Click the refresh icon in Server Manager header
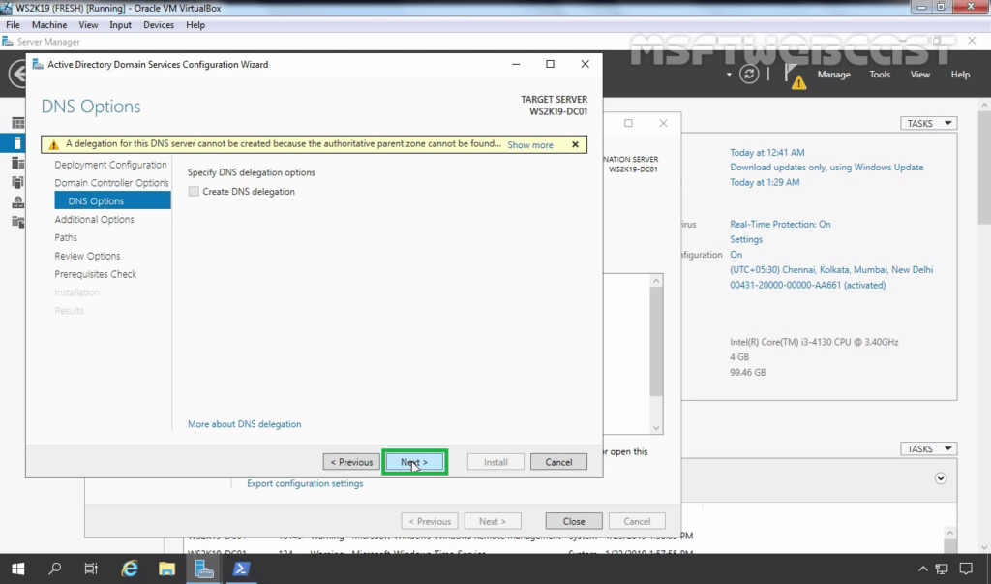The image size is (991, 584). pos(749,74)
